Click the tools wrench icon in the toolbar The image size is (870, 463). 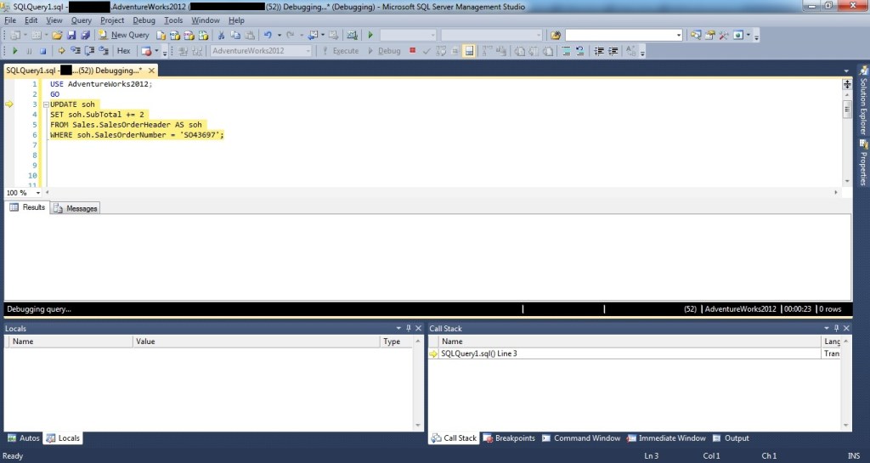point(724,36)
